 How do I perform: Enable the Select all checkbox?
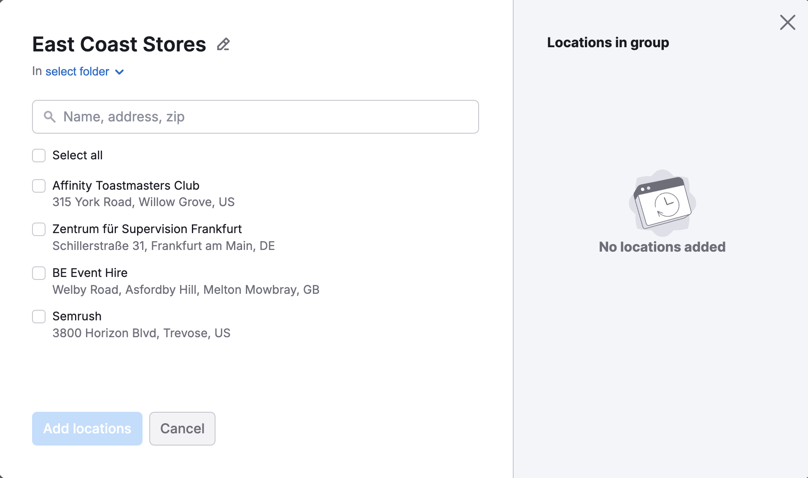pyautogui.click(x=38, y=156)
